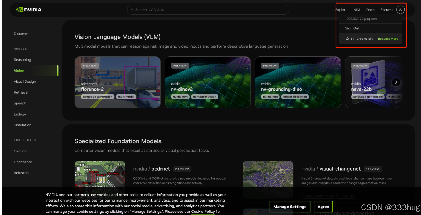This screenshot has width=421, height=215.
Task: Click the 1225203179@qq.com account email
Action: click(361, 19)
